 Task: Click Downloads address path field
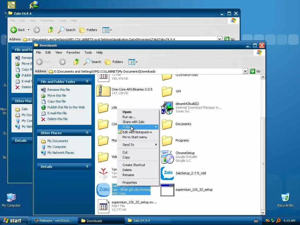[145, 71]
